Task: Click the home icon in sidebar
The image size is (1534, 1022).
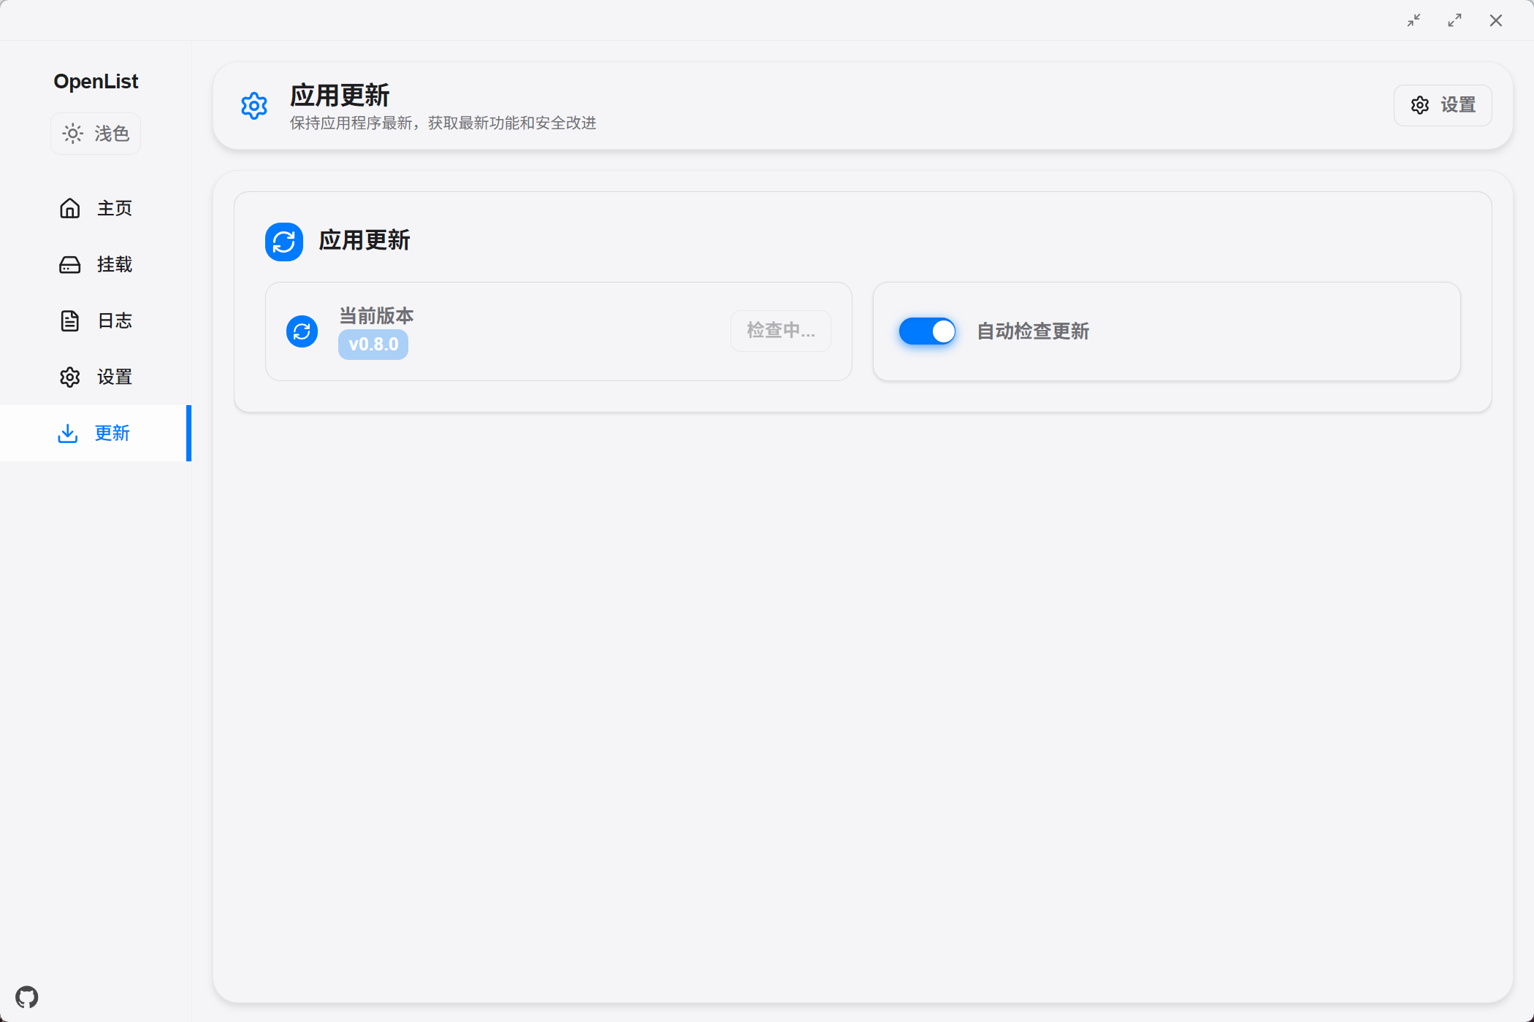Action: (70, 209)
